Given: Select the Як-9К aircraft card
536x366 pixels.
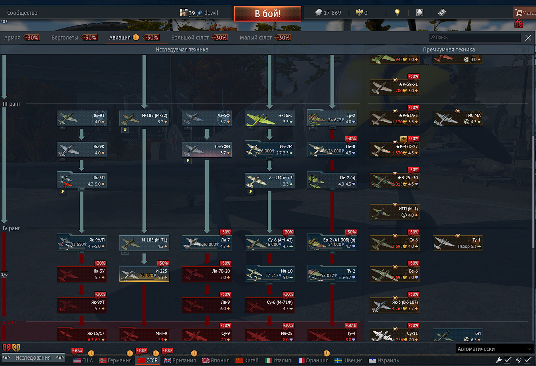Looking at the screenshot, I should click(82, 149).
